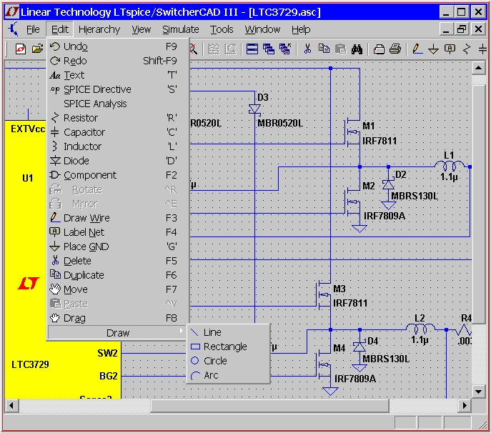Click the horizontal scrollbar left arrow
Image resolution: width=491 pixels, height=433 pixels.
pyautogui.click(x=11, y=406)
